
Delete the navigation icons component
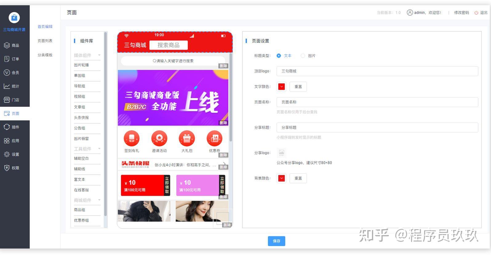click(x=223, y=155)
